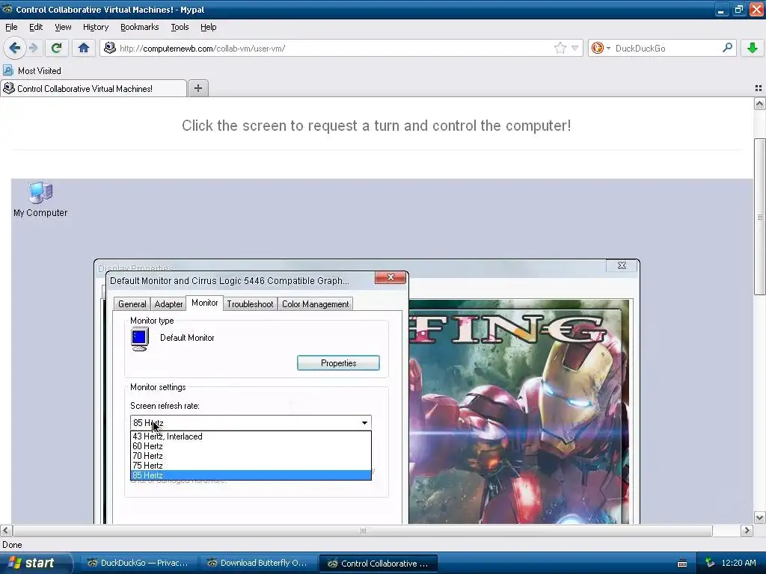Open the Most Visited bookmarks folder

coord(32,71)
